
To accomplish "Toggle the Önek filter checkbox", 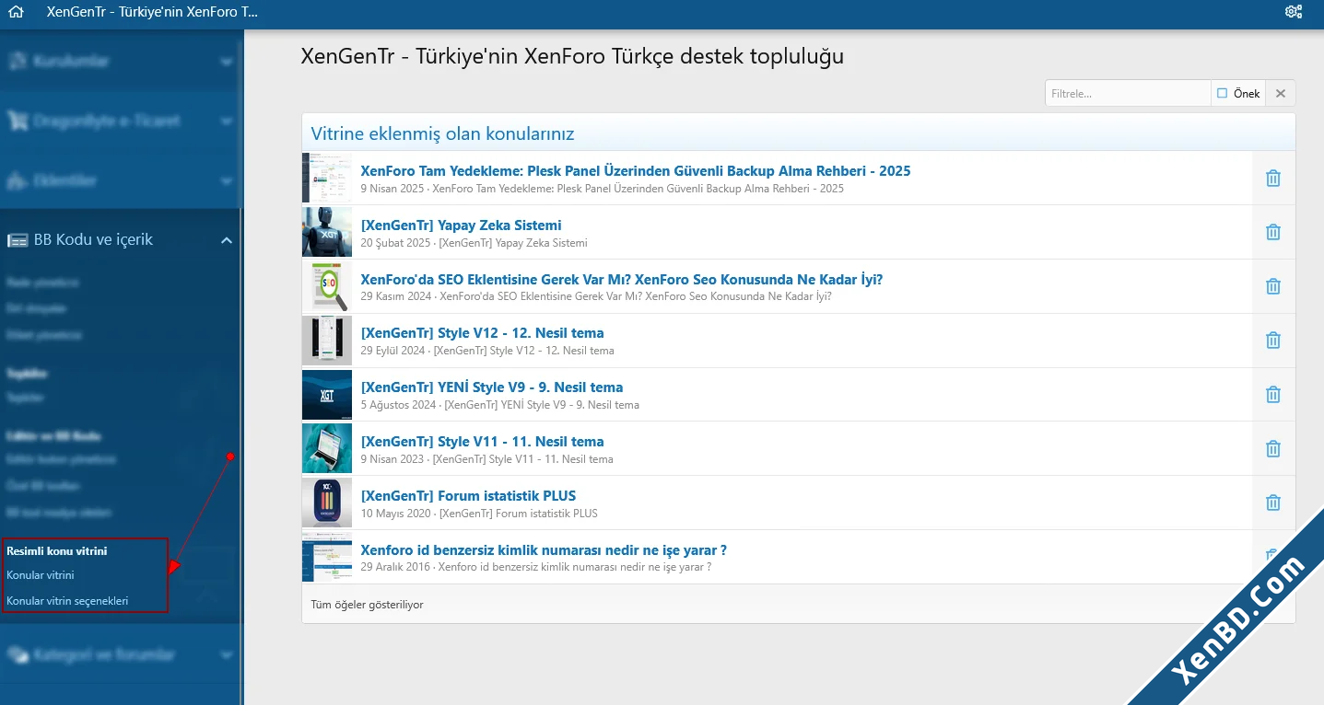I will point(1222,93).
